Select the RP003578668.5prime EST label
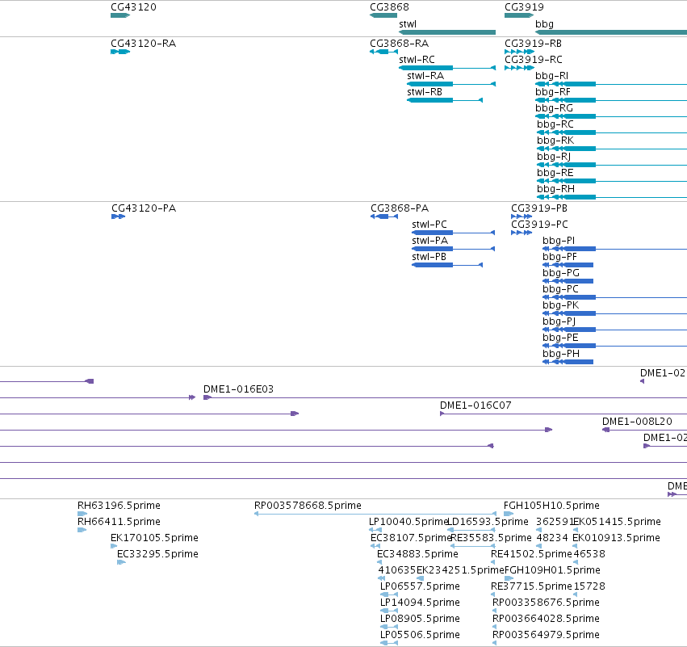The width and height of the screenshot is (687, 647). coord(308,506)
